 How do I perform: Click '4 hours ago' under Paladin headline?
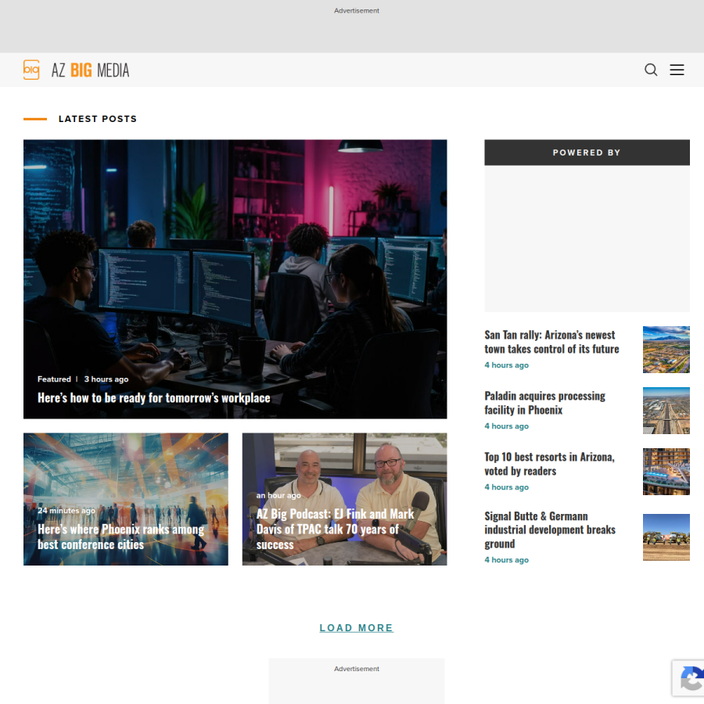point(506,426)
